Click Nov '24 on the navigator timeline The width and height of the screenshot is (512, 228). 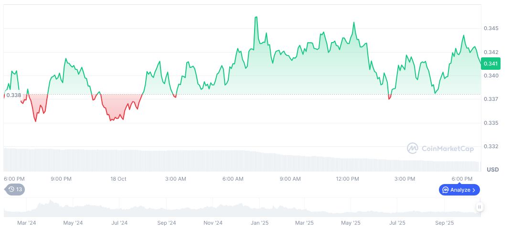click(213, 223)
